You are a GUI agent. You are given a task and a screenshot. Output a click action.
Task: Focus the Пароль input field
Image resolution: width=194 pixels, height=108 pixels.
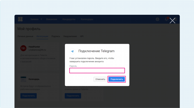pyautogui.click(x=97, y=71)
